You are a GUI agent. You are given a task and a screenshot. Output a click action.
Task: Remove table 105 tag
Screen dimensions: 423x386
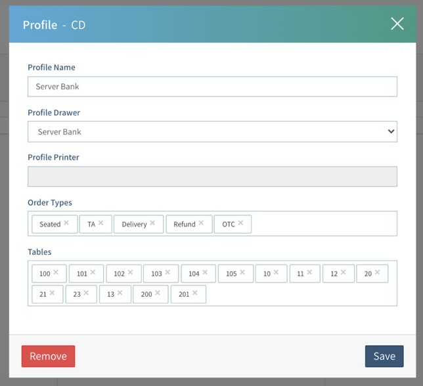click(242, 272)
